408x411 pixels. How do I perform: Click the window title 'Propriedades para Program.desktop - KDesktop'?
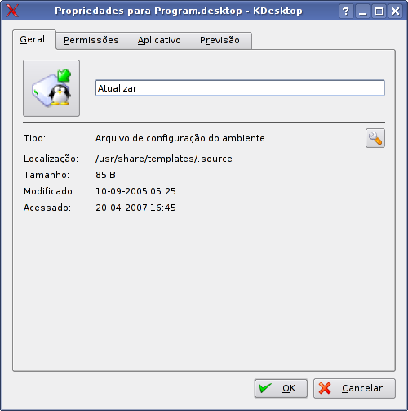[x=179, y=11]
